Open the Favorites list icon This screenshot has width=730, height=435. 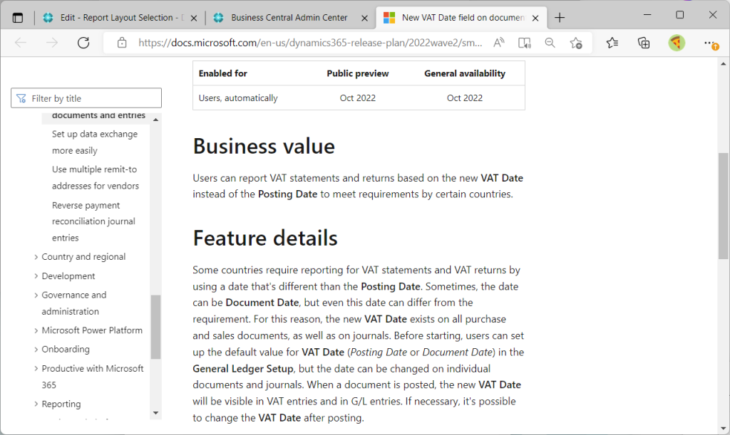612,43
